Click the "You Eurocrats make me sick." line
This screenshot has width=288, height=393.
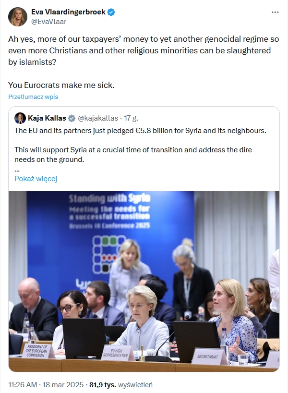(x=62, y=85)
